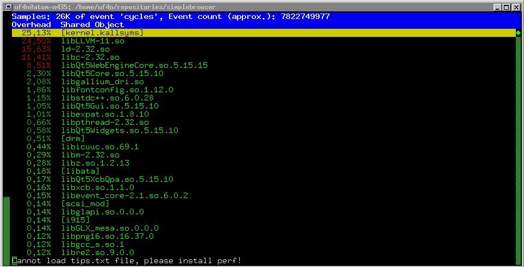Select the libfontconfig.so.1.12.0 entry

[x=117, y=90]
